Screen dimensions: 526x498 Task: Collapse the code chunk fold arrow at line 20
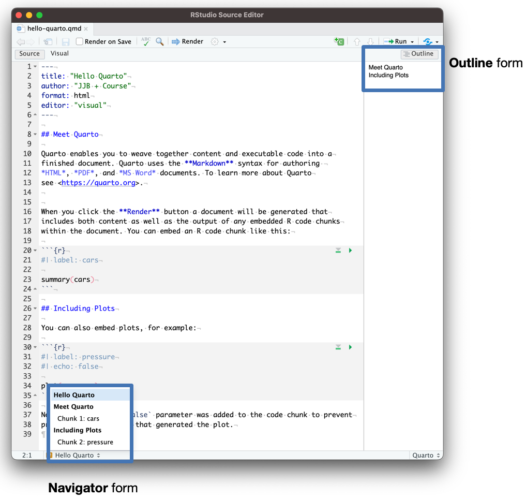[x=35, y=251]
